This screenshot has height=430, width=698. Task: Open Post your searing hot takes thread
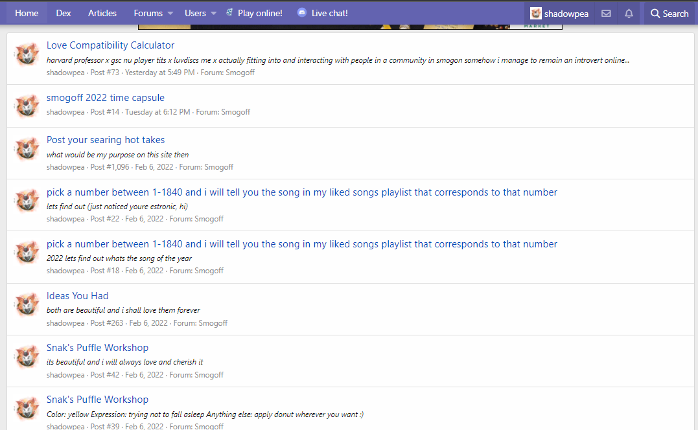click(106, 140)
